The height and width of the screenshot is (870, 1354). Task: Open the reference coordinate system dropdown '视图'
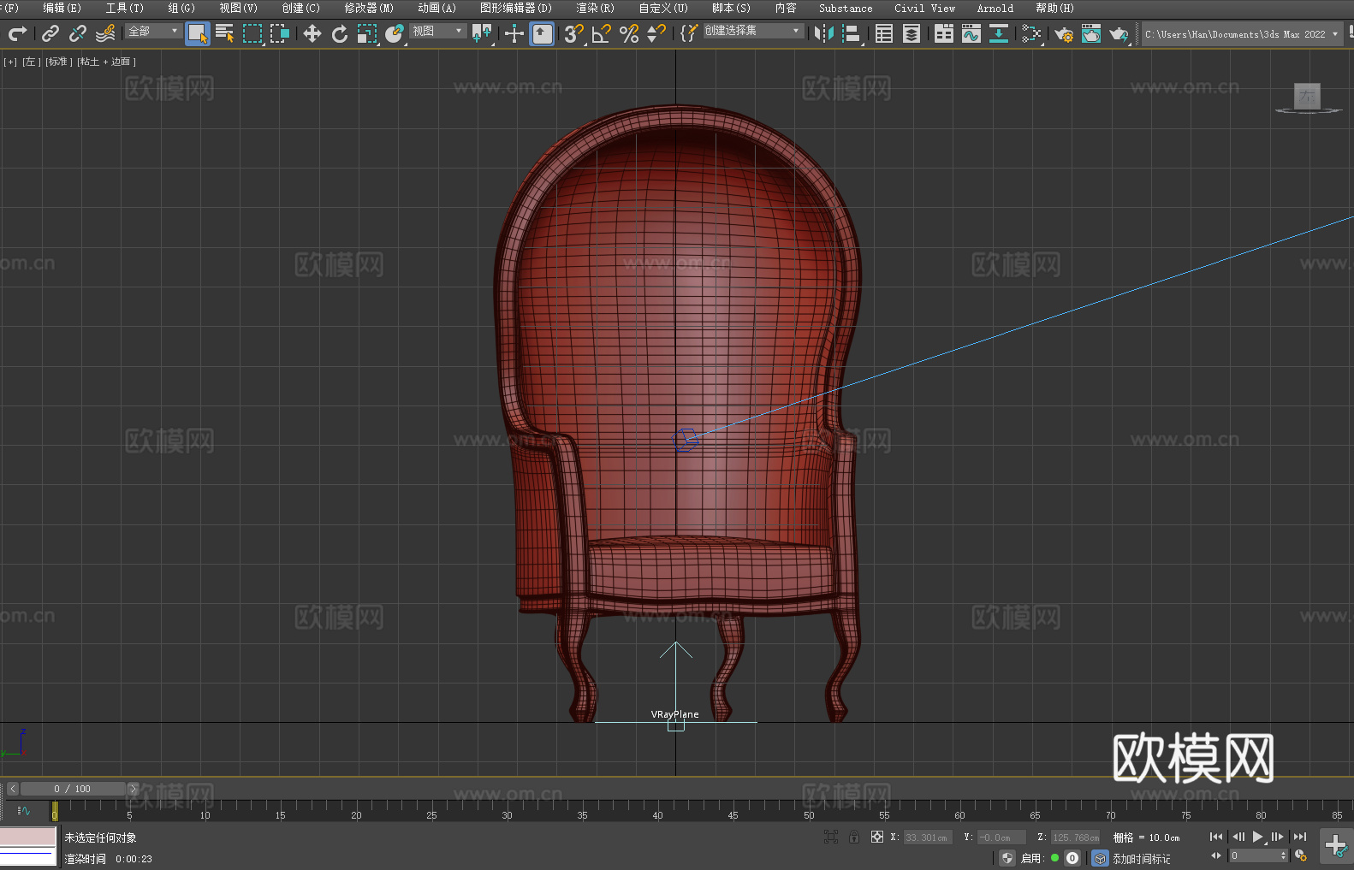437,31
